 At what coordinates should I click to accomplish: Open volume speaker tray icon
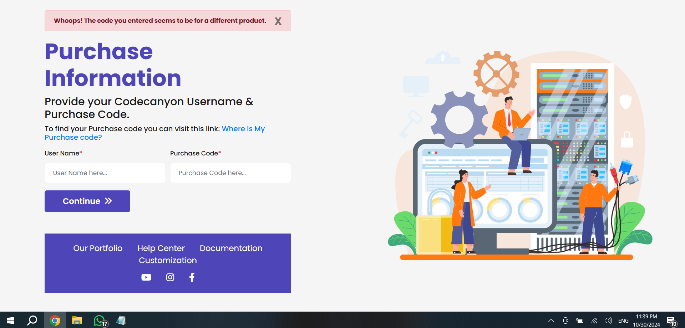click(608, 321)
